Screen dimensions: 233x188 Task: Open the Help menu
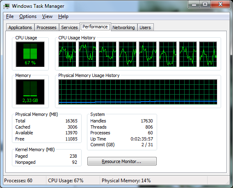[63, 16]
